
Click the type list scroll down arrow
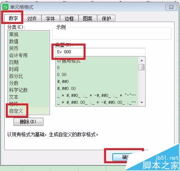pyautogui.click(x=142, y=103)
